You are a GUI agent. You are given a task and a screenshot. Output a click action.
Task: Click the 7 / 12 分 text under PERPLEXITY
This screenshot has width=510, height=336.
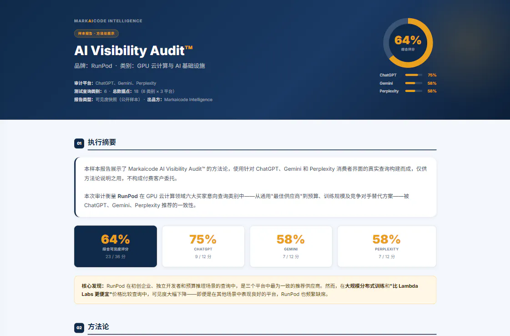click(387, 257)
